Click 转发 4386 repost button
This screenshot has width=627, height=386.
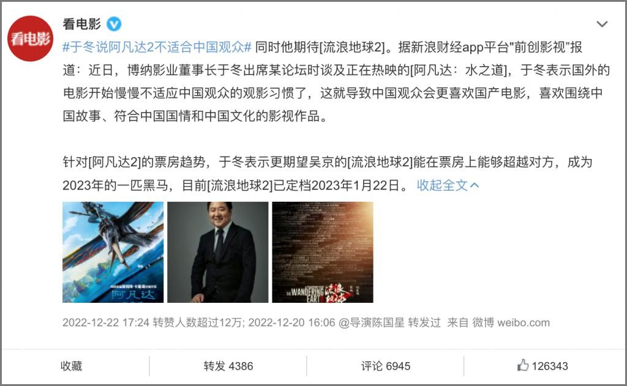pos(228,366)
